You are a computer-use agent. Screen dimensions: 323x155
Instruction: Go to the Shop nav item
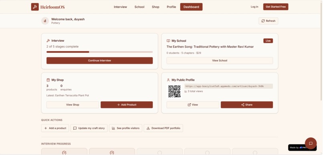coord(155,7)
